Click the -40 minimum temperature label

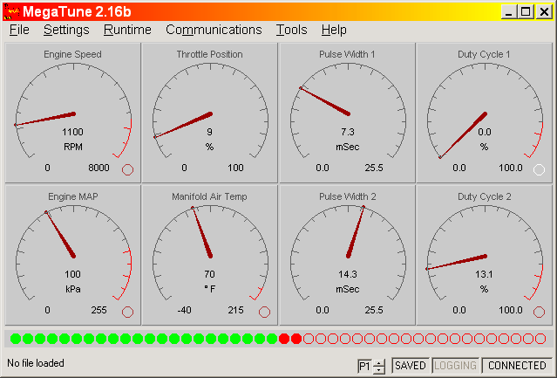click(x=185, y=310)
